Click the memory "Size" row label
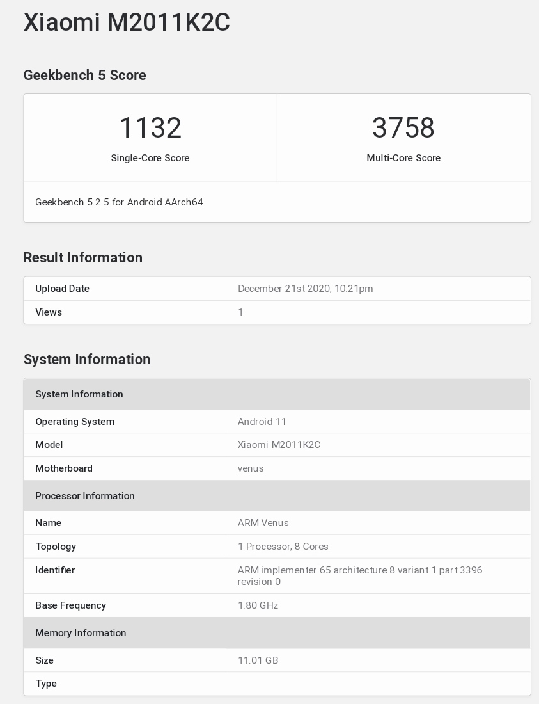The image size is (539, 704). (44, 660)
